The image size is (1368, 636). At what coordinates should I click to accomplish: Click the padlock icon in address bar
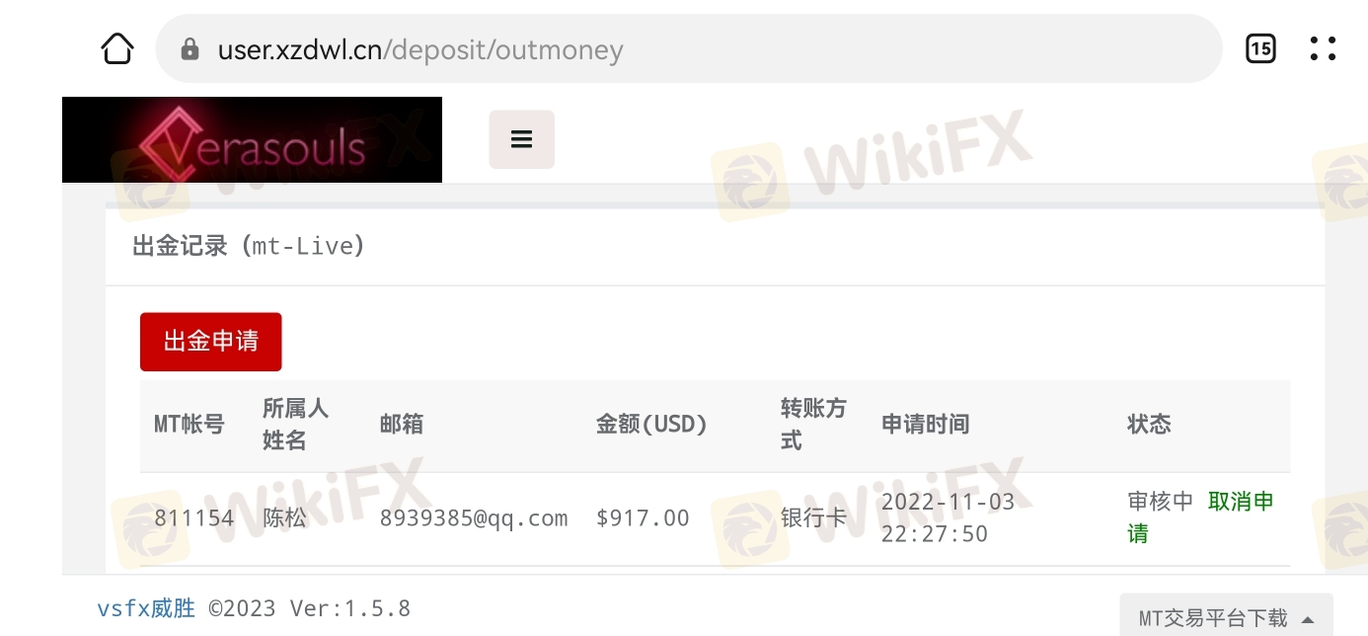190,49
